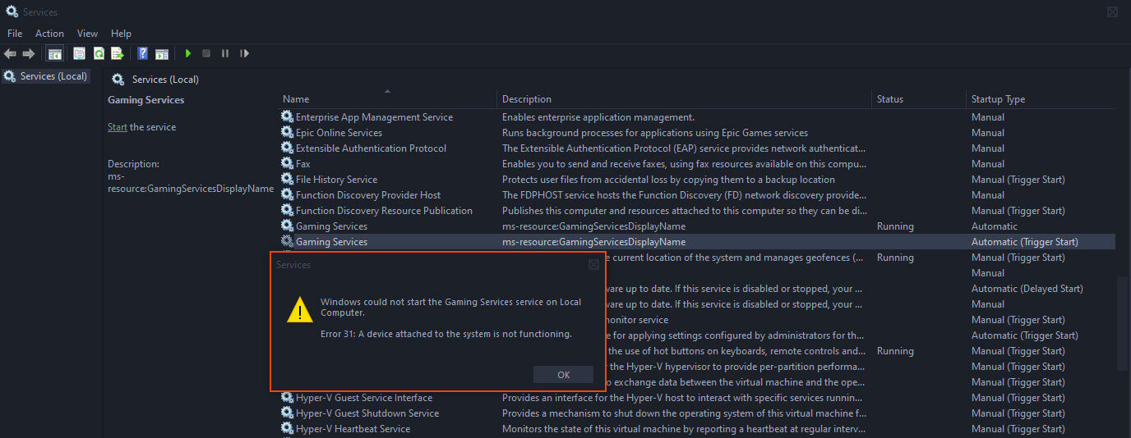Click the gear icon beside Extensible Authentication Protocol
The height and width of the screenshot is (438, 1131).
(287, 148)
